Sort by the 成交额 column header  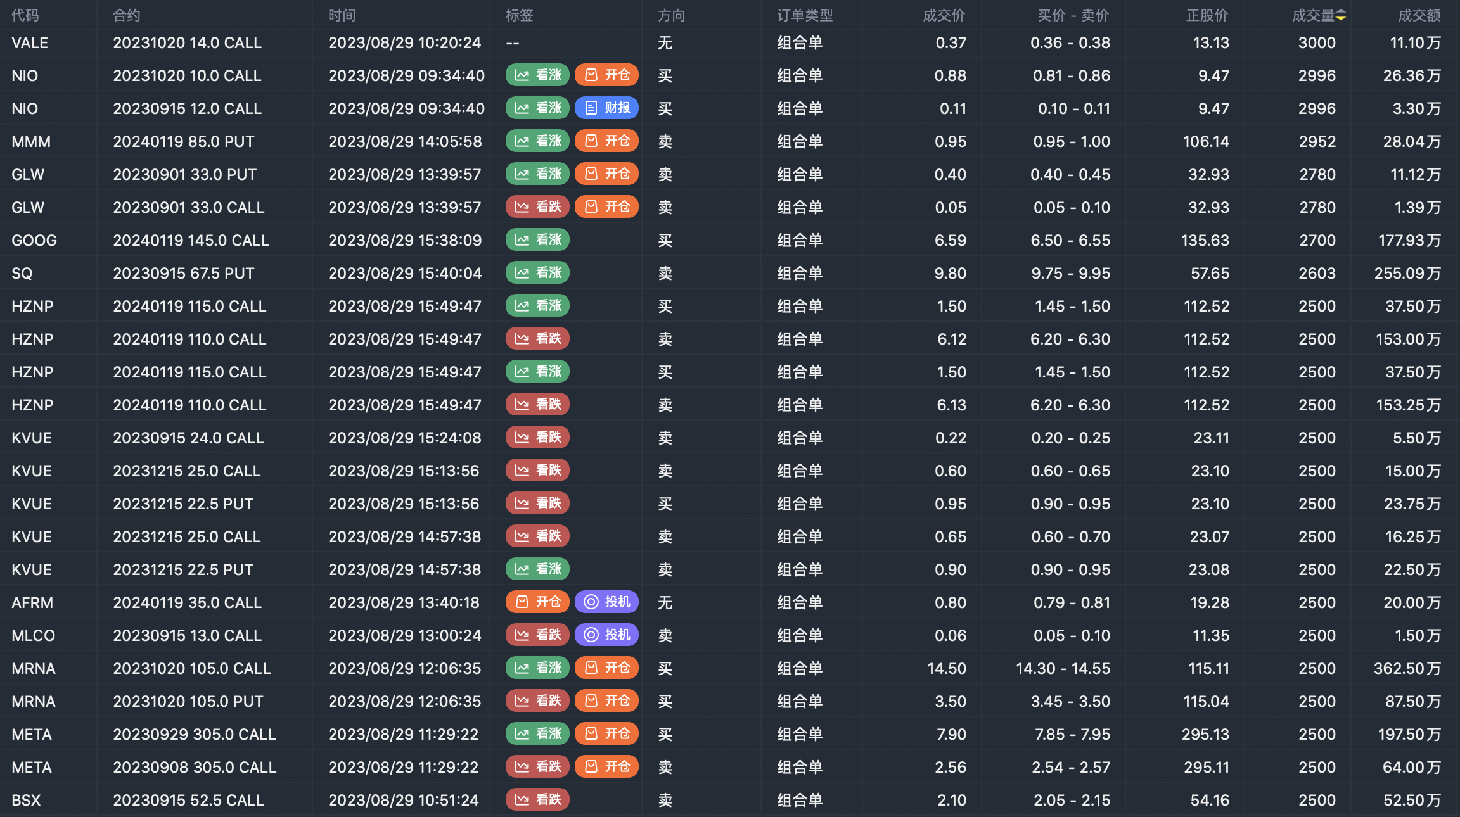pos(1419,16)
